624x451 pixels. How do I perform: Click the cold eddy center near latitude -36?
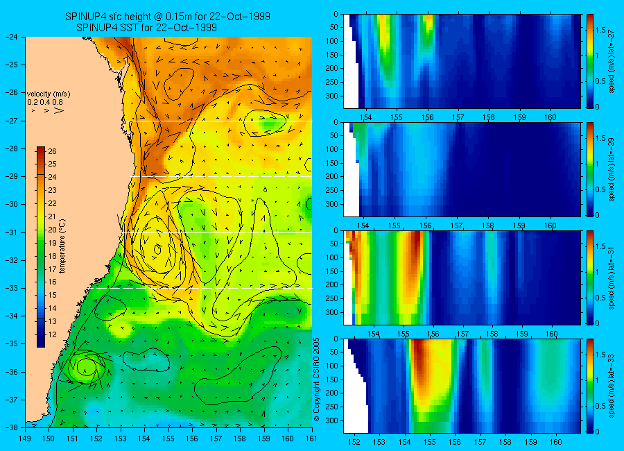coord(85,366)
